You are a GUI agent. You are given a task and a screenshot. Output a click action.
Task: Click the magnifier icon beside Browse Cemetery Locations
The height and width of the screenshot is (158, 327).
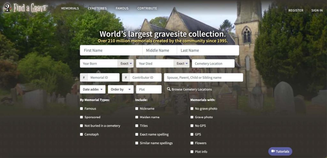(x=169, y=89)
